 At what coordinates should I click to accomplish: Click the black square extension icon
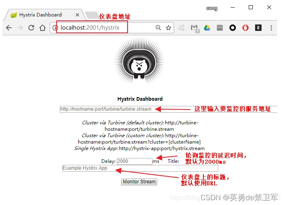coord(258,28)
